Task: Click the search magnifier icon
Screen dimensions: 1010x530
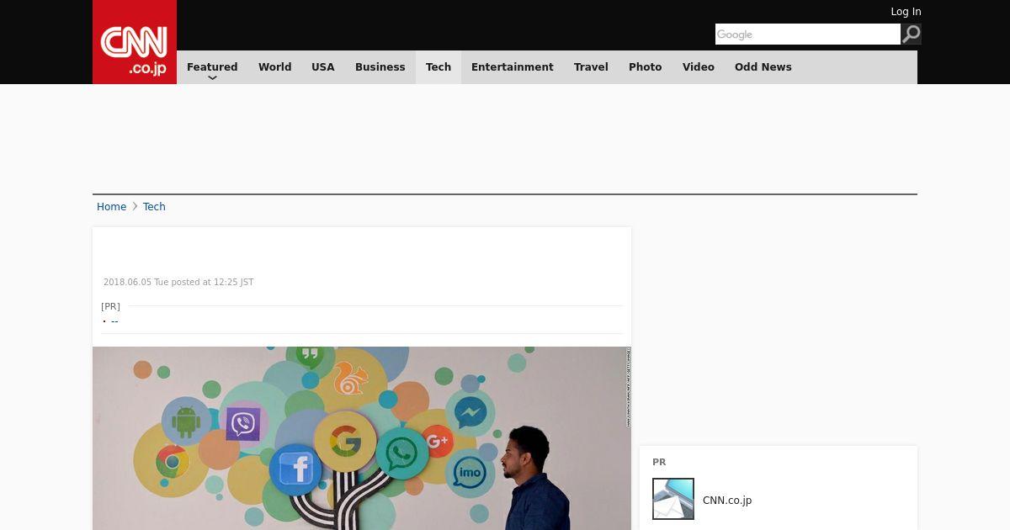Action: tap(911, 34)
